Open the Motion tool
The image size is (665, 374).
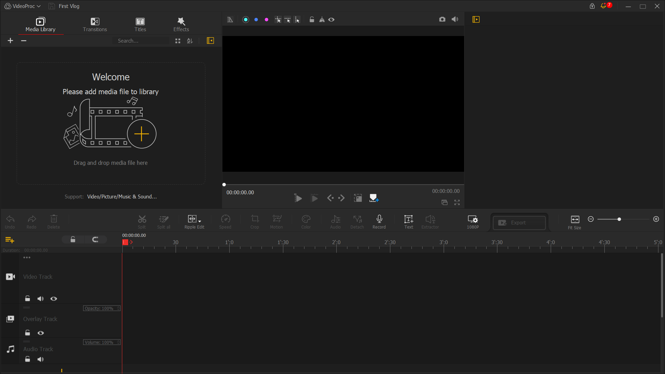(x=277, y=222)
